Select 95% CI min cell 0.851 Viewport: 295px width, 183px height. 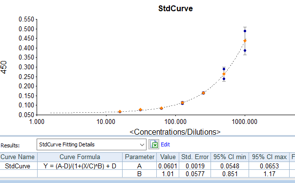[230, 174]
